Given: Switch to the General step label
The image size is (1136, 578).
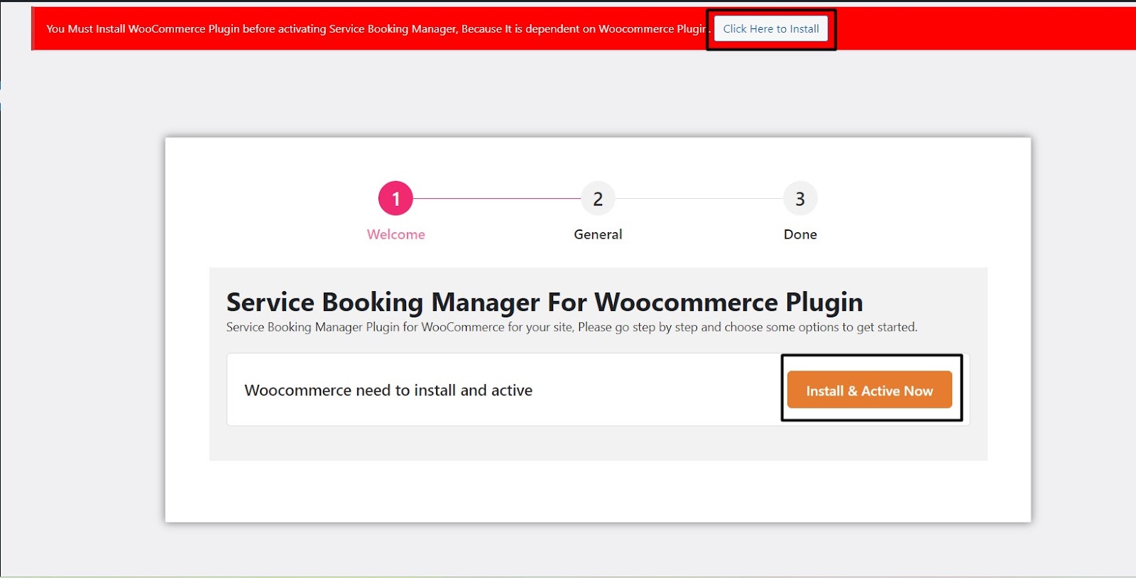Looking at the screenshot, I should (x=598, y=234).
